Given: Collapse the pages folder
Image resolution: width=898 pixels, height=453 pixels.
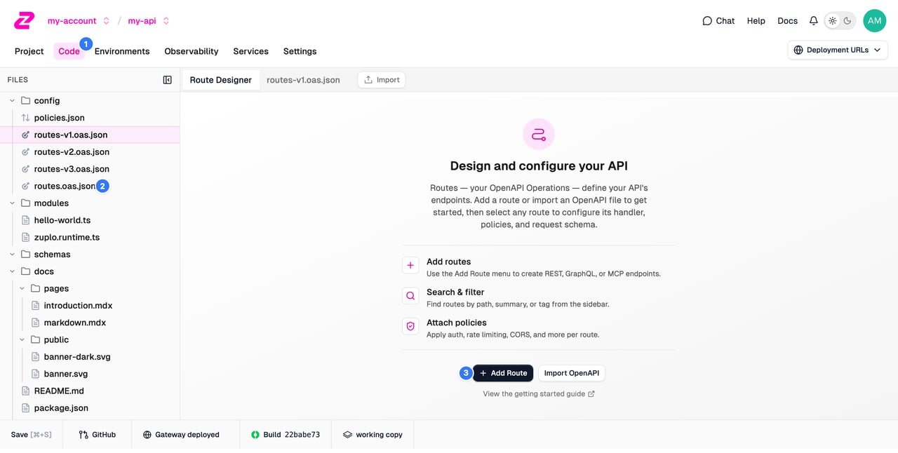Looking at the screenshot, I should pos(22,288).
